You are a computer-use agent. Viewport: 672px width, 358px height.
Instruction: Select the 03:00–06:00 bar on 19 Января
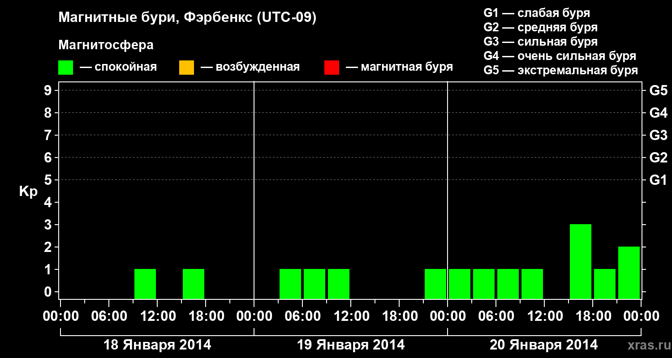290,284
